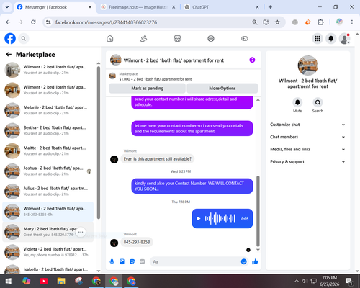This screenshot has width=360, height=288.
Task: Click the conversation list scrollbar
Action: [99, 143]
